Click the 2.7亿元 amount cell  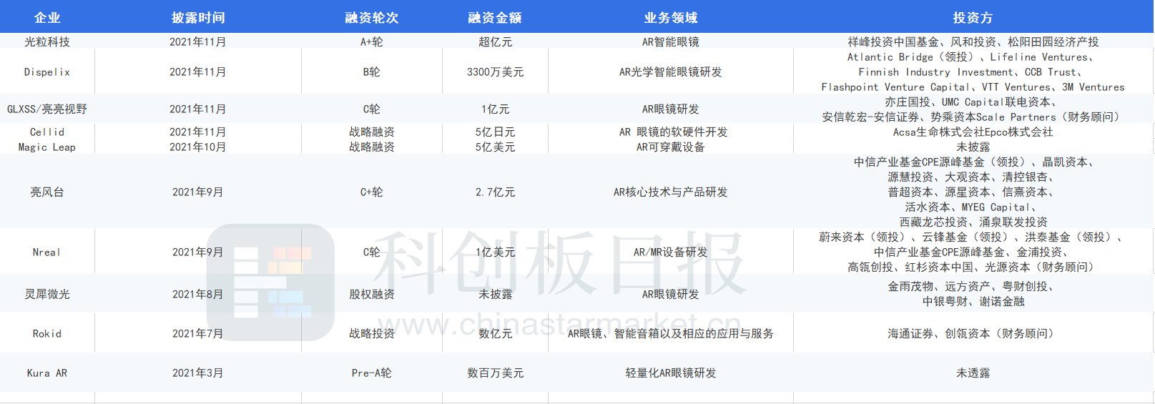point(495,192)
